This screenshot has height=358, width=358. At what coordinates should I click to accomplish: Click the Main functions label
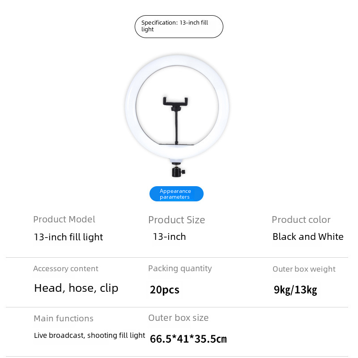coord(64,318)
